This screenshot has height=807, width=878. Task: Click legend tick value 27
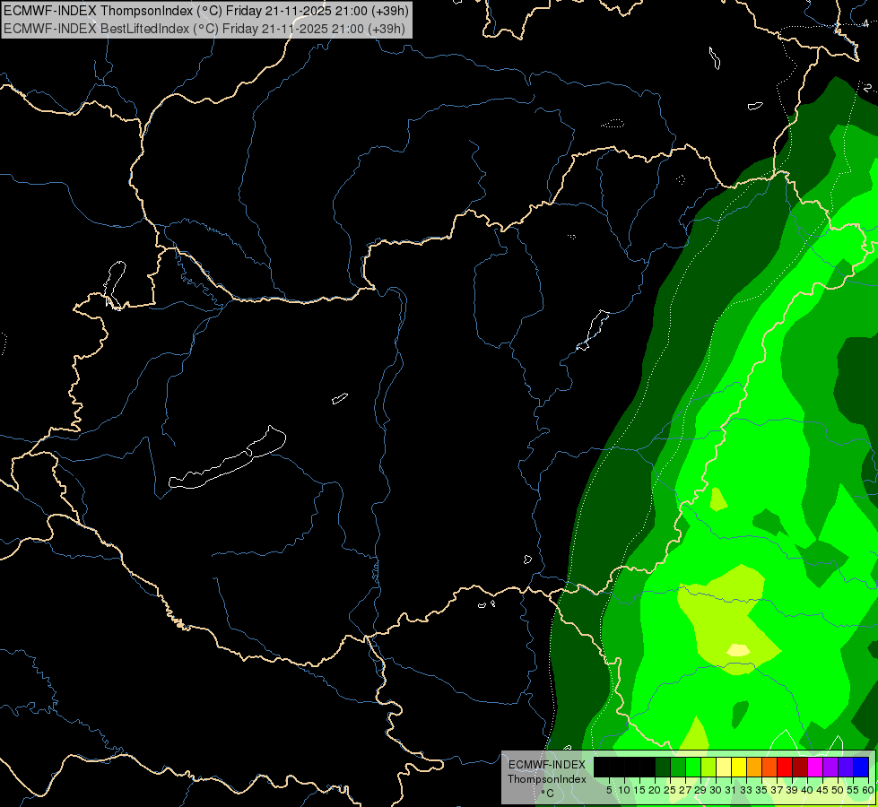[x=685, y=790]
